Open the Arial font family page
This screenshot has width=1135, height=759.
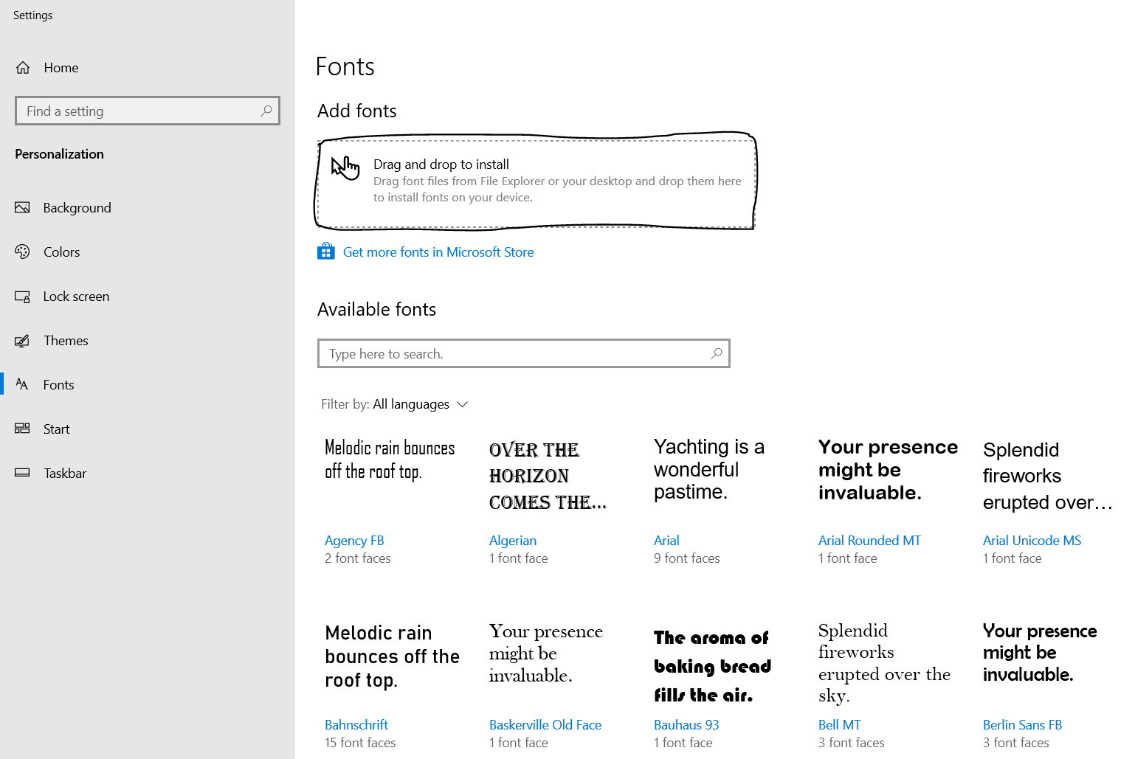click(666, 540)
